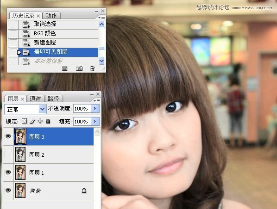Show 图层 2 visibility box
Screen dimensions: 277x209
[x=8, y=154]
